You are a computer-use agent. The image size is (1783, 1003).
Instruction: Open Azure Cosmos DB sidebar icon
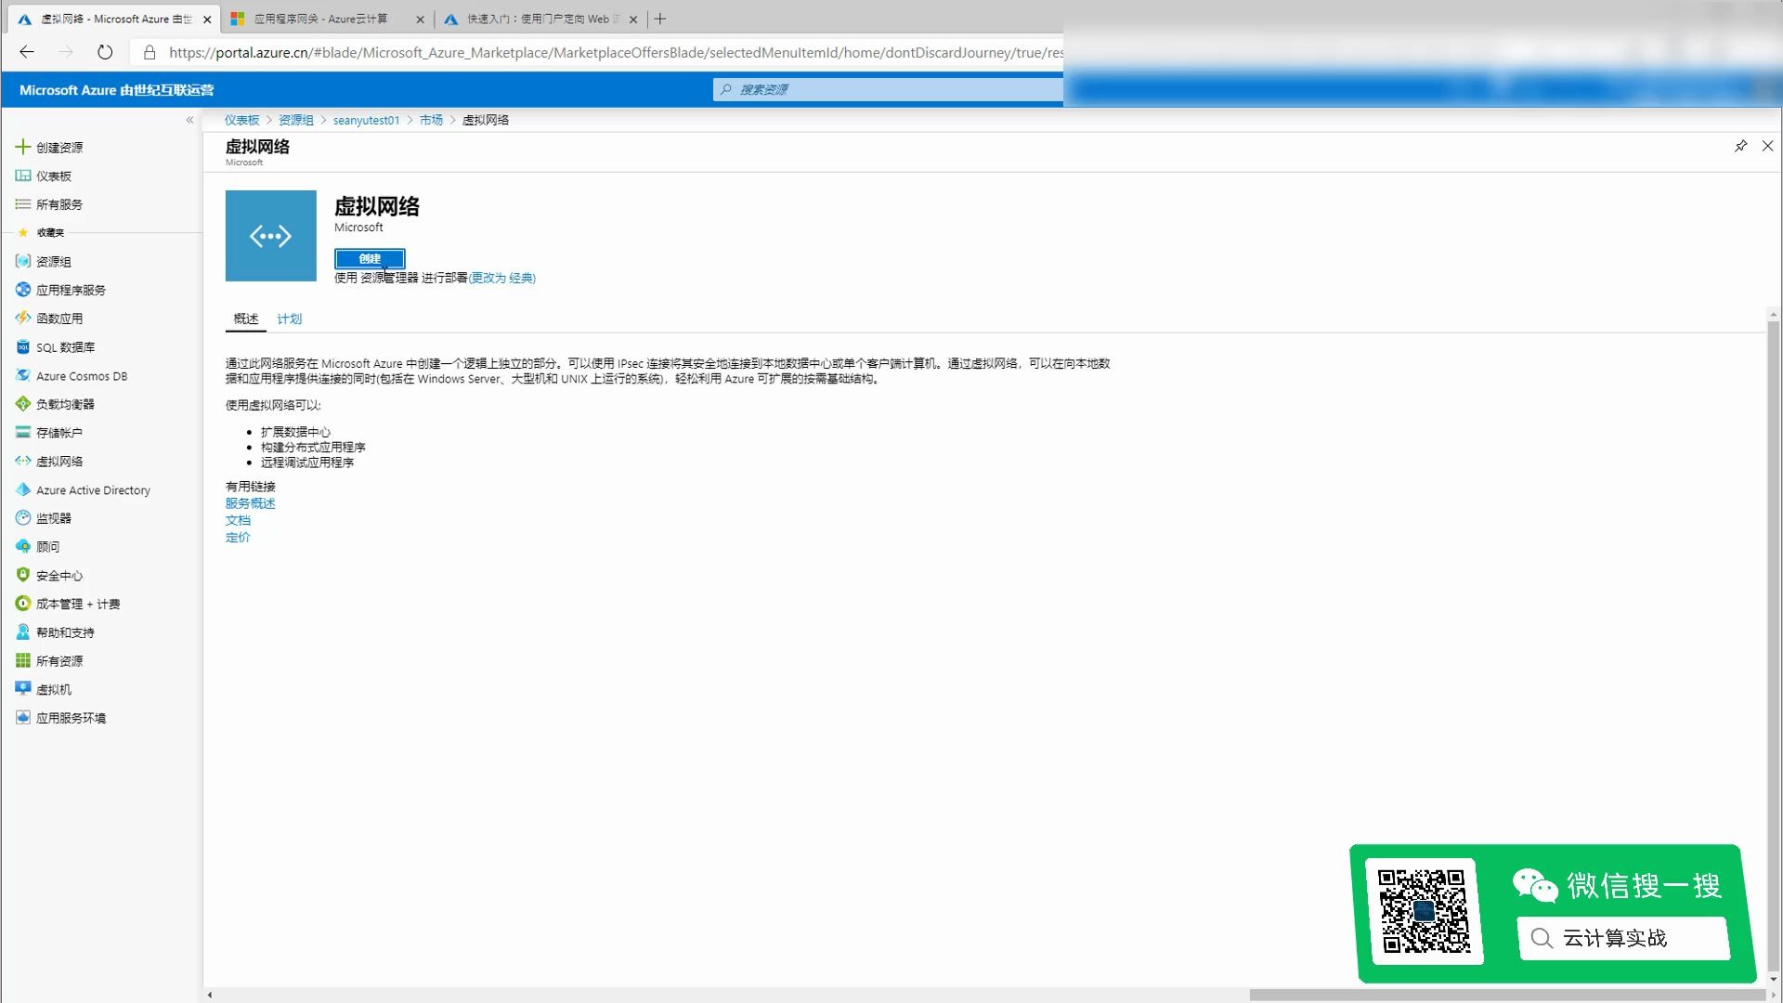pos(23,375)
